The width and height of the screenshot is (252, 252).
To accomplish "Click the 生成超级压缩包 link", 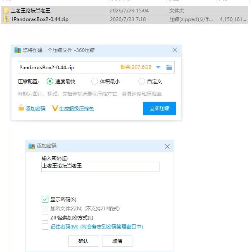I will tap(76, 109).
